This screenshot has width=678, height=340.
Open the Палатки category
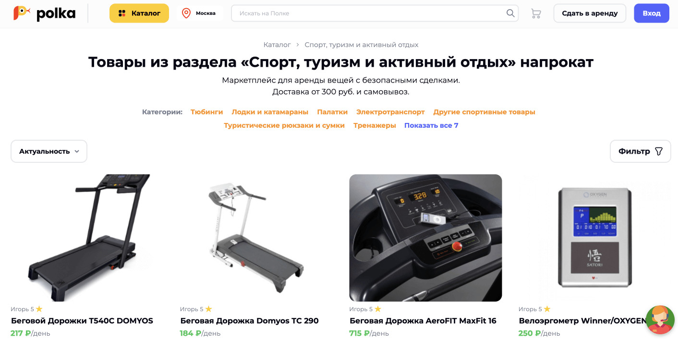click(332, 112)
